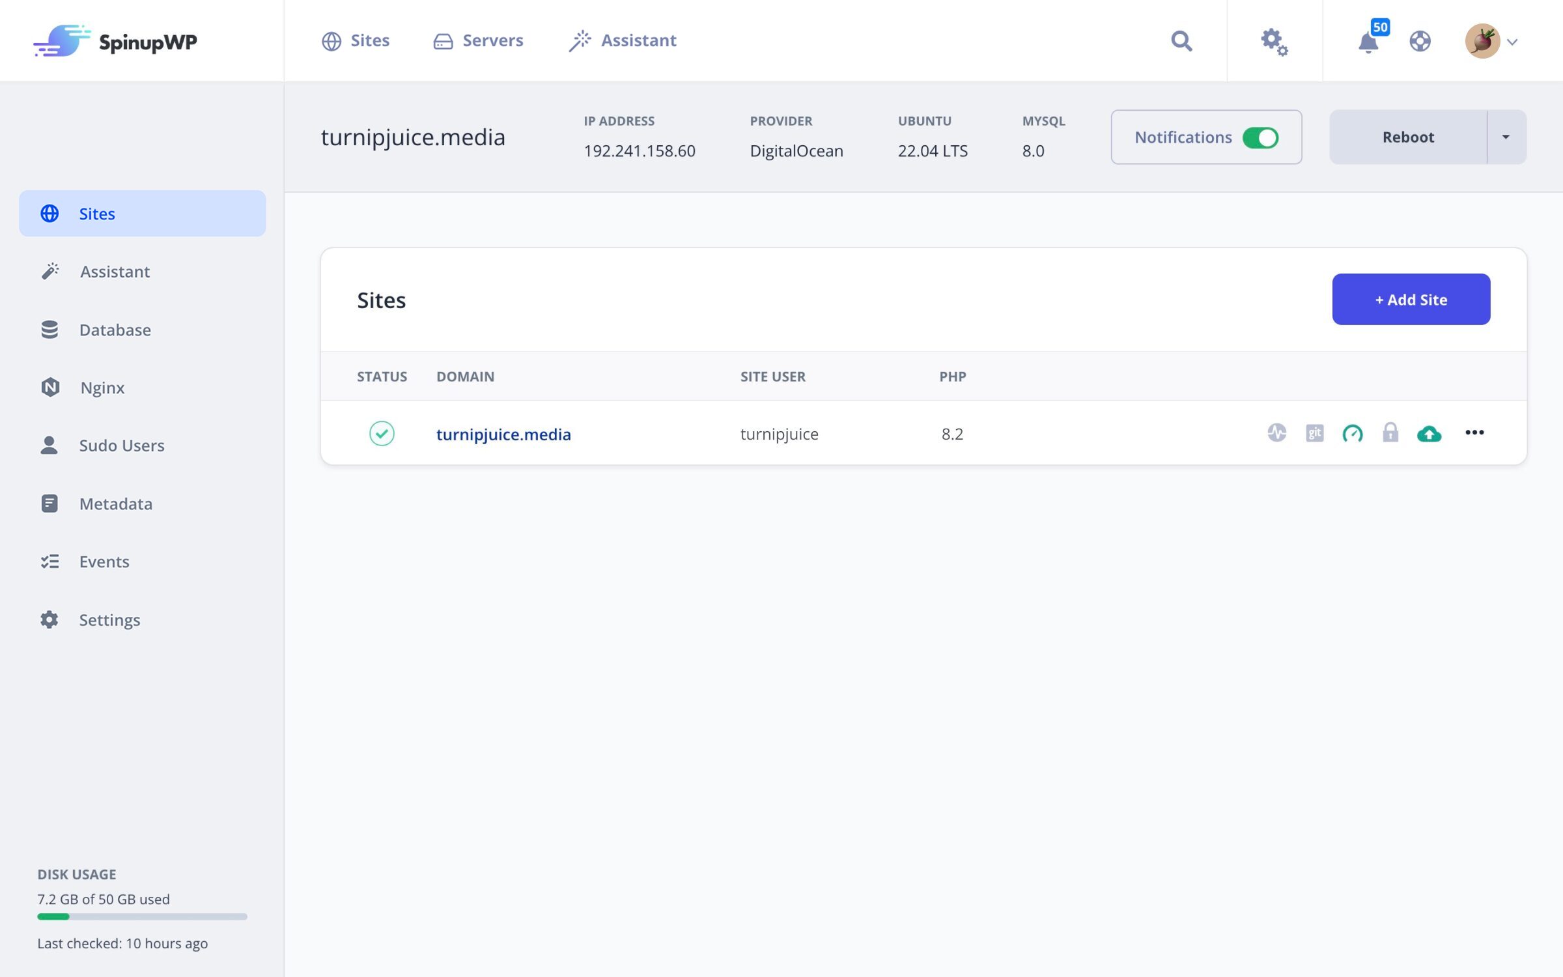Open the ellipsis menu on the site row
This screenshot has width=1563, height=977.
[x=1475, y=432]
